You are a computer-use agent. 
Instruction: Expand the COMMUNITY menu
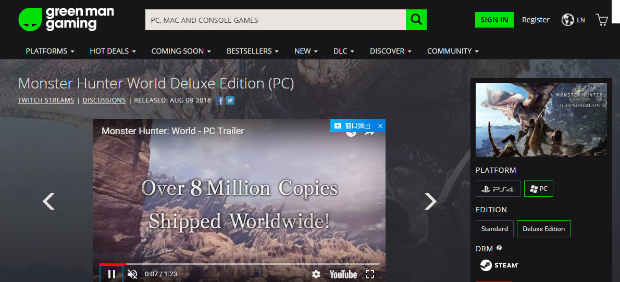click(x=453, y=51)
